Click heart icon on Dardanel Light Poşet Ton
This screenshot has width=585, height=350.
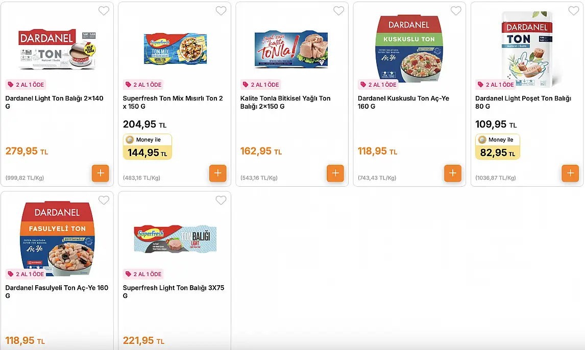(x=573, y=11)
